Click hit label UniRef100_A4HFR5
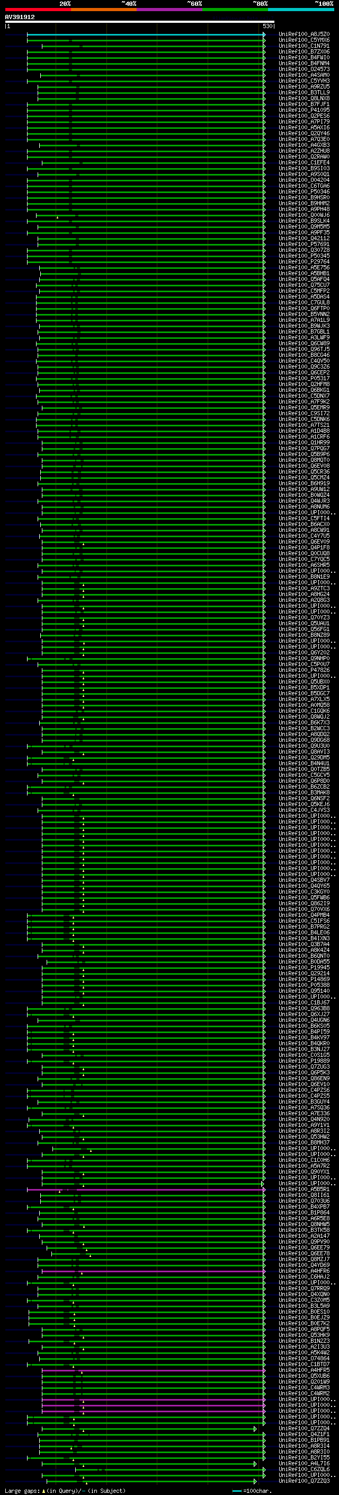This screenshot has height=1495, width=339. (x=304, y=1370)
